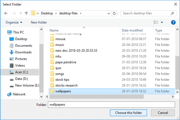Close the Select Folder dialog
The height and width of the screenshot is (120, 180).
click(x=175, y=4)
